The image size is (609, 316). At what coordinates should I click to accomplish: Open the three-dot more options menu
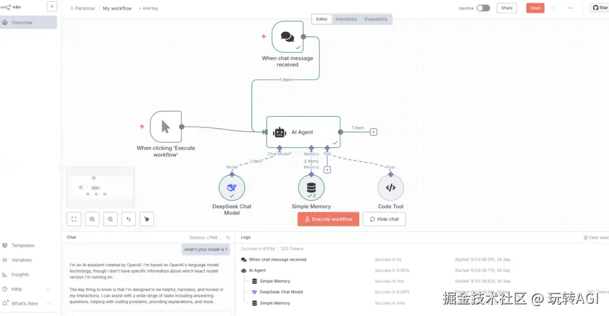(570, 8)
